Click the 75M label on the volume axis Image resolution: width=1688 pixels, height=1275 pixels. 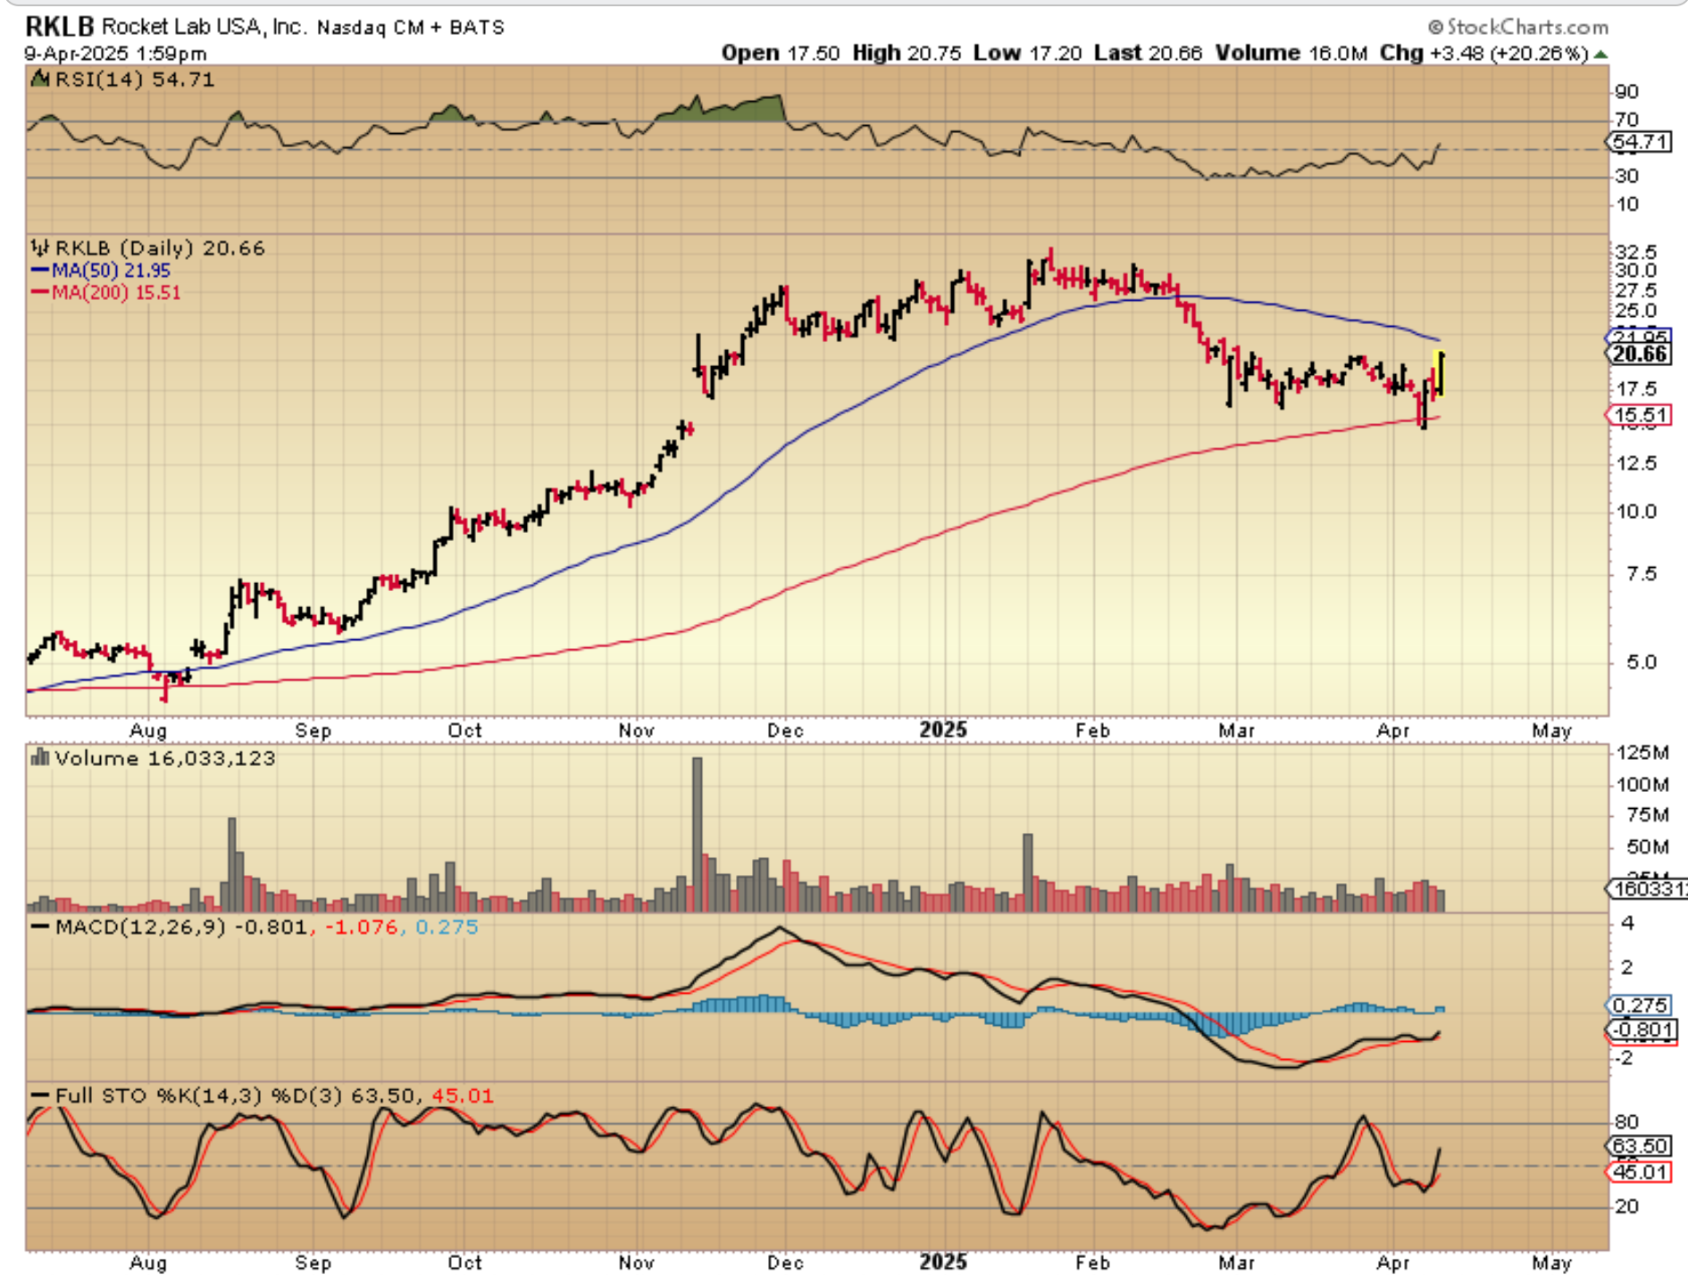pos(1647,815)
